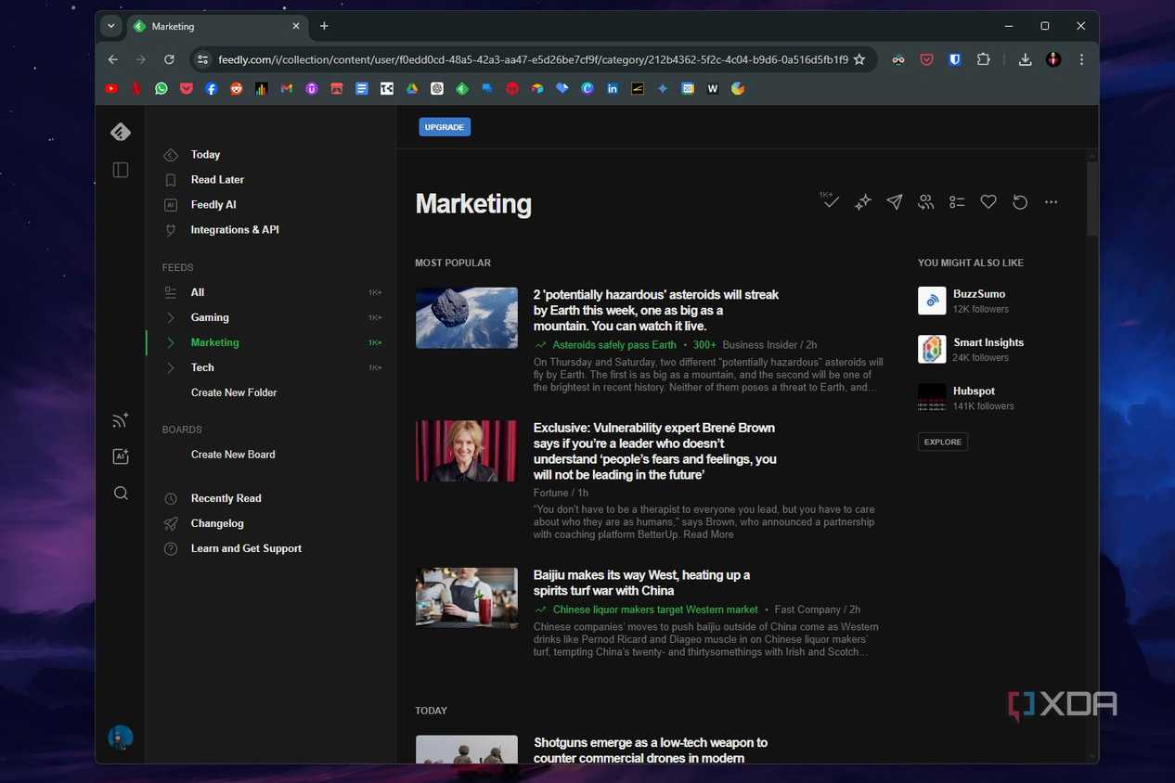
Task: Open a new tab with the plus button
Action: [x=324, y=26]
